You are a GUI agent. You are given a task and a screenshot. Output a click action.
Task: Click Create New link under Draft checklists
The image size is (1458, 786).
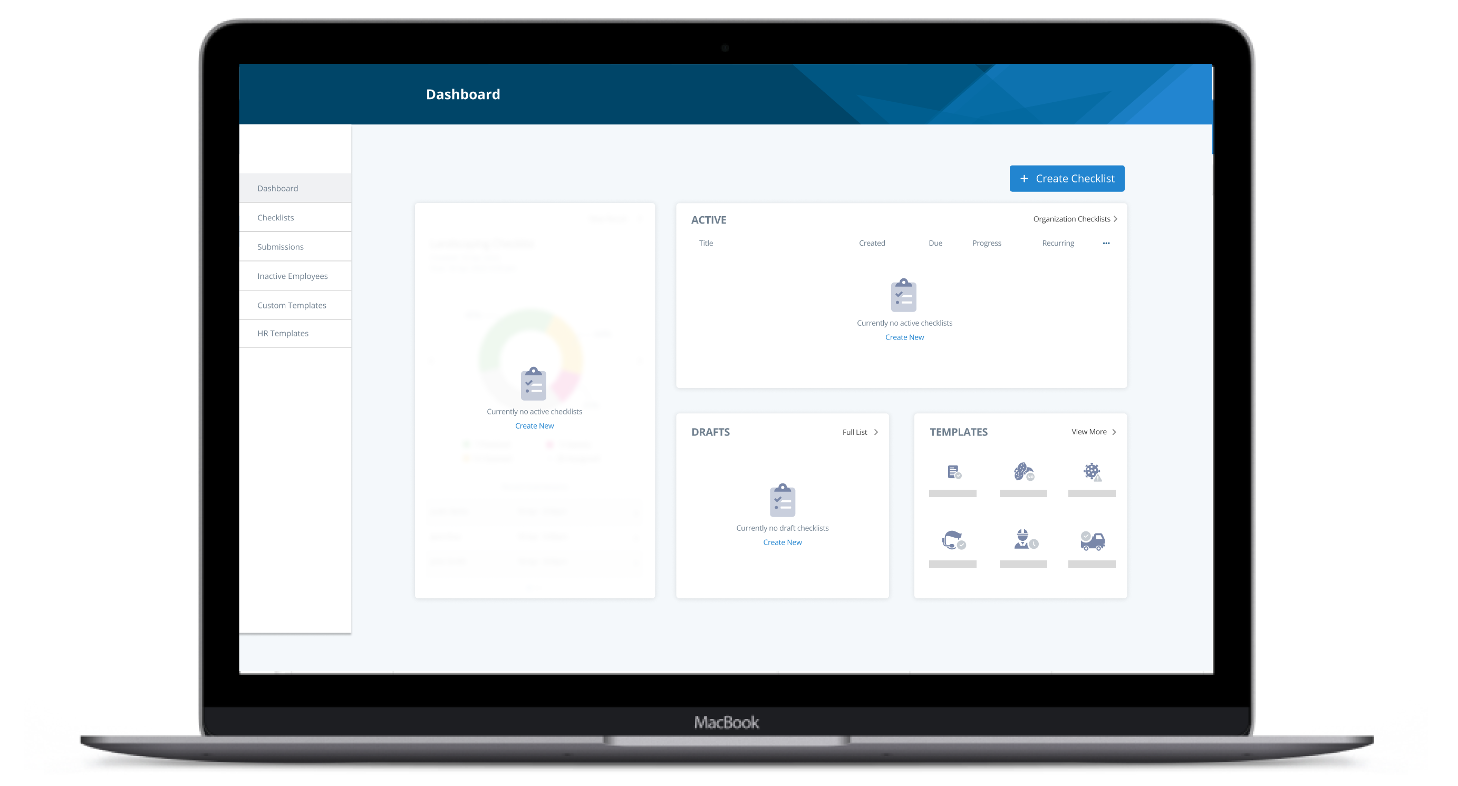[782, 542]
